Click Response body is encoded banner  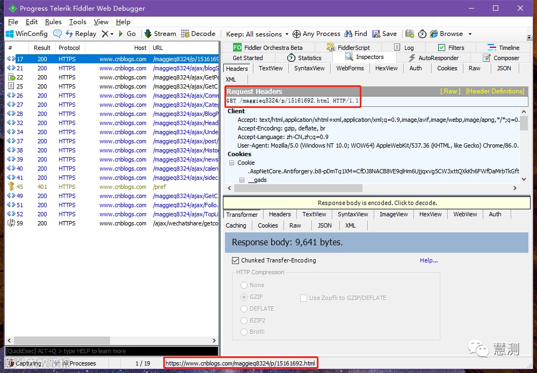pyautogui.click(x=377, y=203)
